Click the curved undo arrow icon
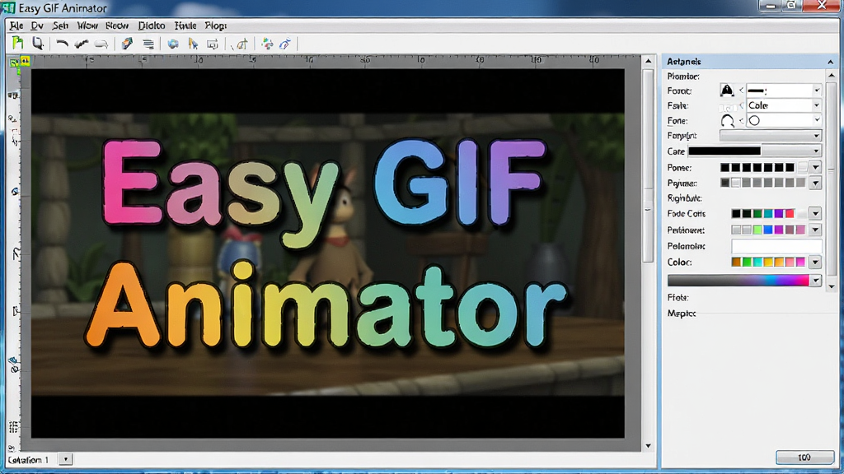This screenshot has width=844, height=474. coord(62,44)
